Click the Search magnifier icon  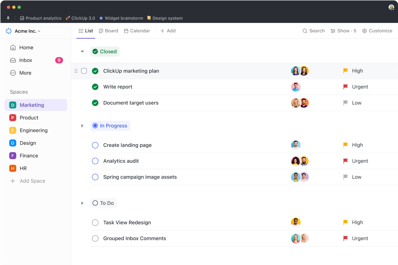coord(305,31)
